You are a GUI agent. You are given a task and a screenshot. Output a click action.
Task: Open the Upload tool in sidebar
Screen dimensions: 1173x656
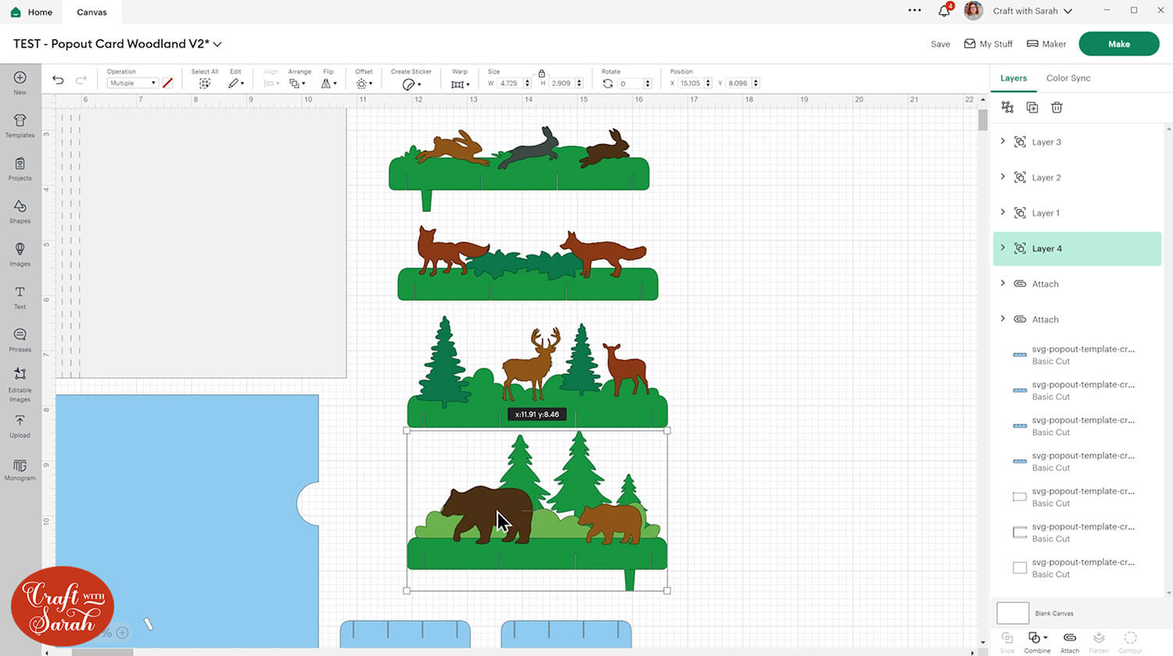tap(20, 426)
